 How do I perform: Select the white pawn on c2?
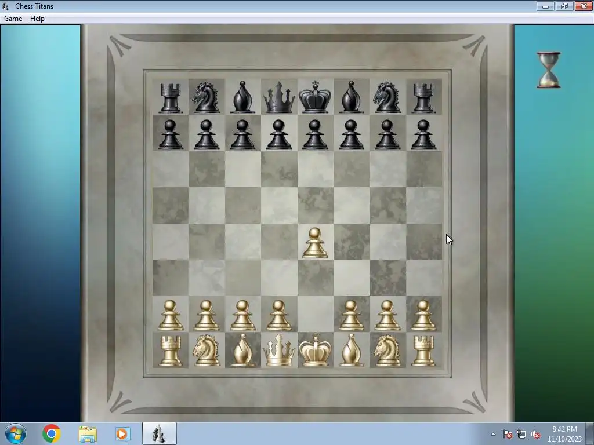pyautogui.click(x=242, y=315)
